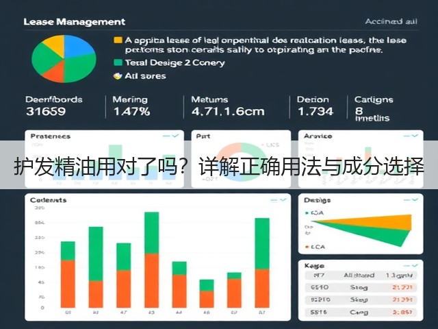Click the dash icon in Cerlenets panel header
The image size is (438, 329).
(x=274, y=200)
